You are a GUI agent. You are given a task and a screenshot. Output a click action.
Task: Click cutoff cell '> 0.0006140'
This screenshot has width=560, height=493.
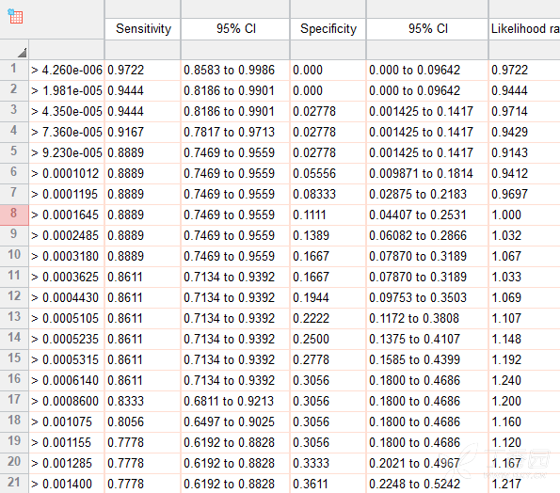[x=67, y=380]
